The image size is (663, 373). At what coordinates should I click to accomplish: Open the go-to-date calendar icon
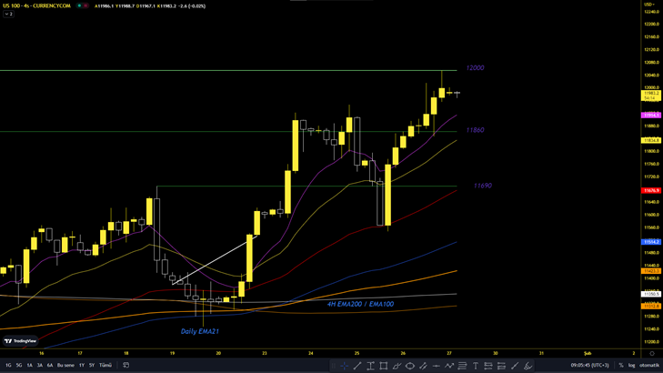click(x=126, y=365)
